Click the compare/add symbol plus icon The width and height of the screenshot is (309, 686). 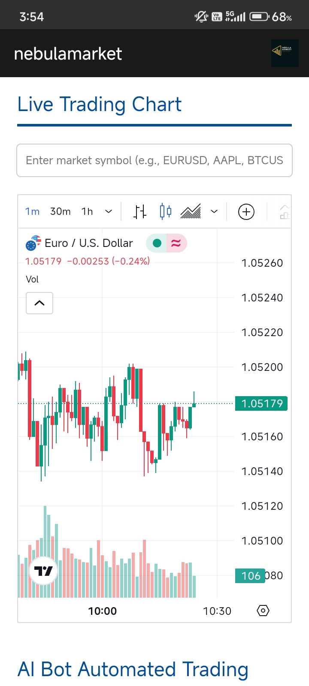(x=246, y=212)
